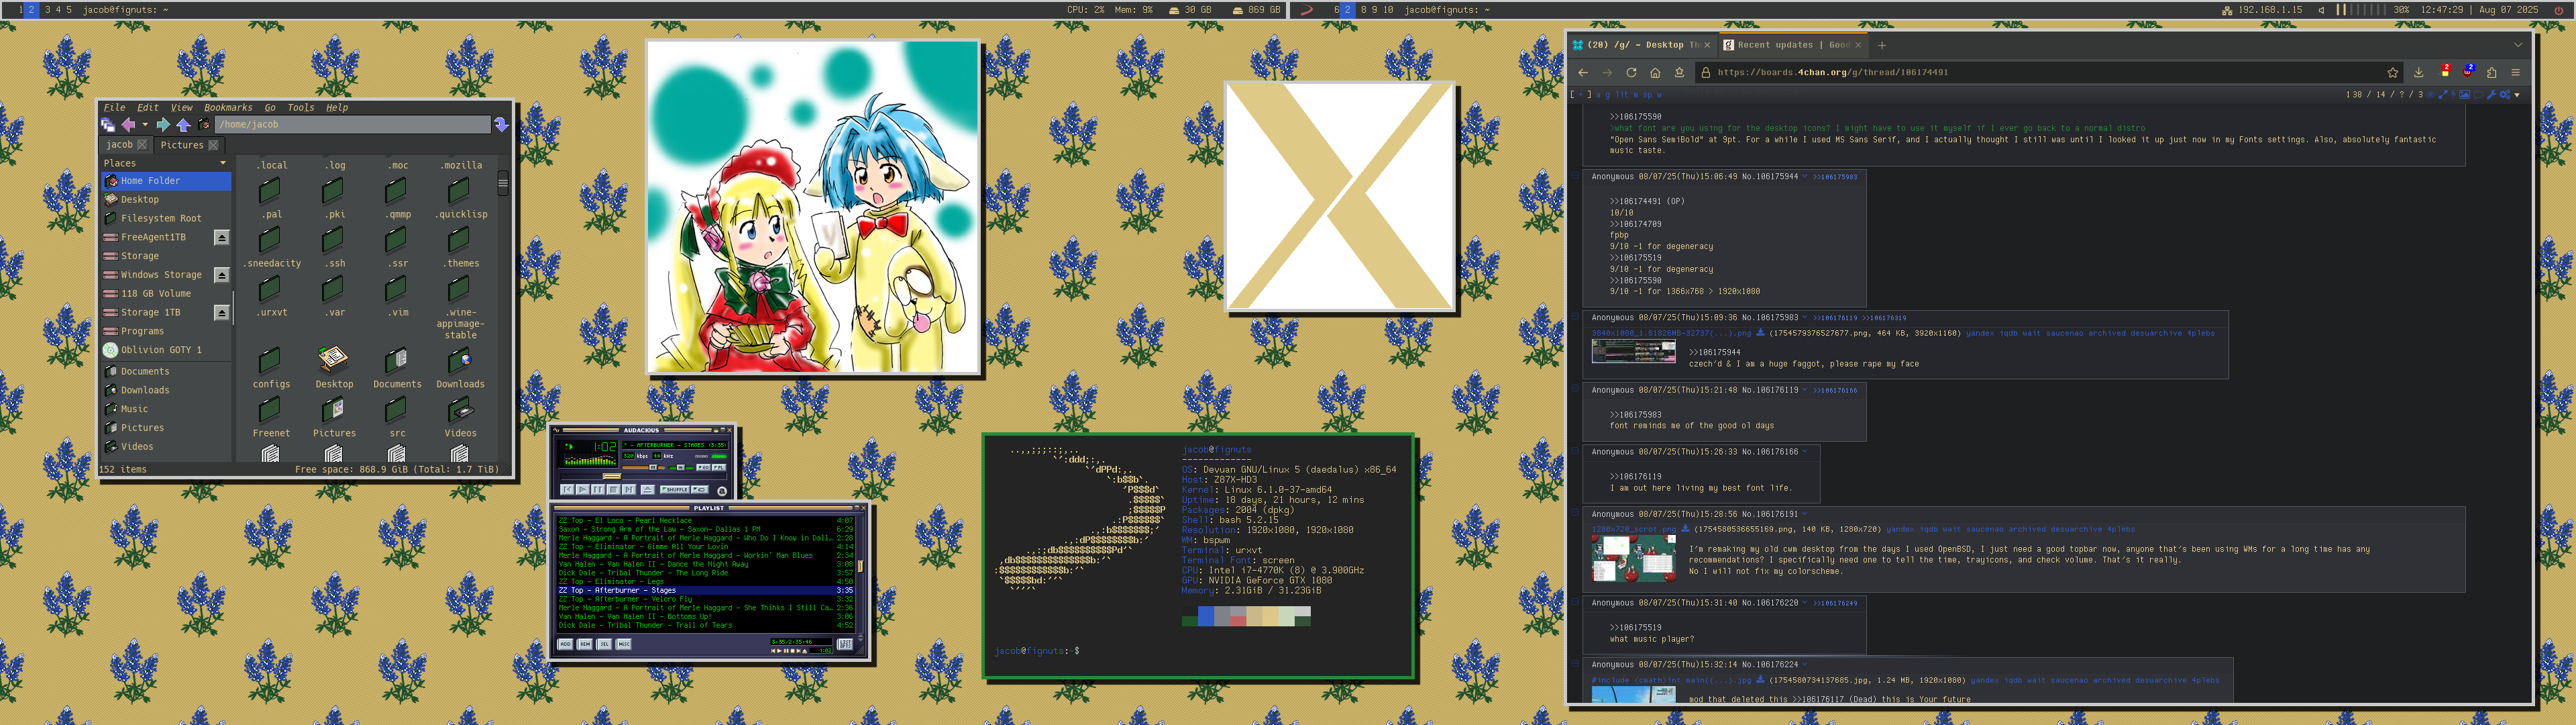Click Audacious play button
This screenshot has height=725, width=2576.
coord(584,489)
